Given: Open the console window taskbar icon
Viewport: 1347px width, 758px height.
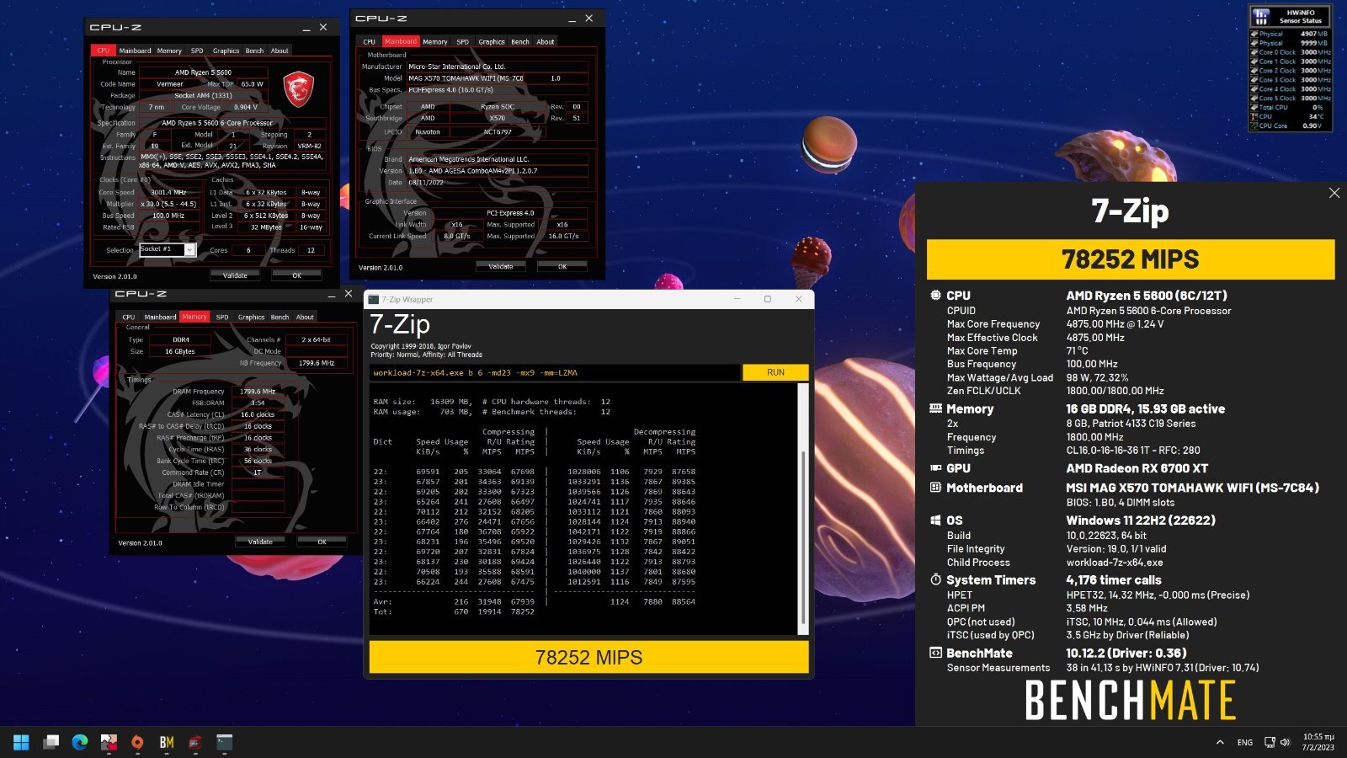Looking at the screenshot, I should 224,742.
